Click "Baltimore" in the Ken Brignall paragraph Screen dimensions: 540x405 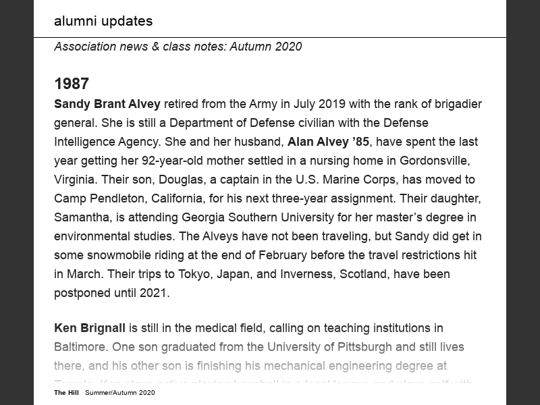click(80, 347)
